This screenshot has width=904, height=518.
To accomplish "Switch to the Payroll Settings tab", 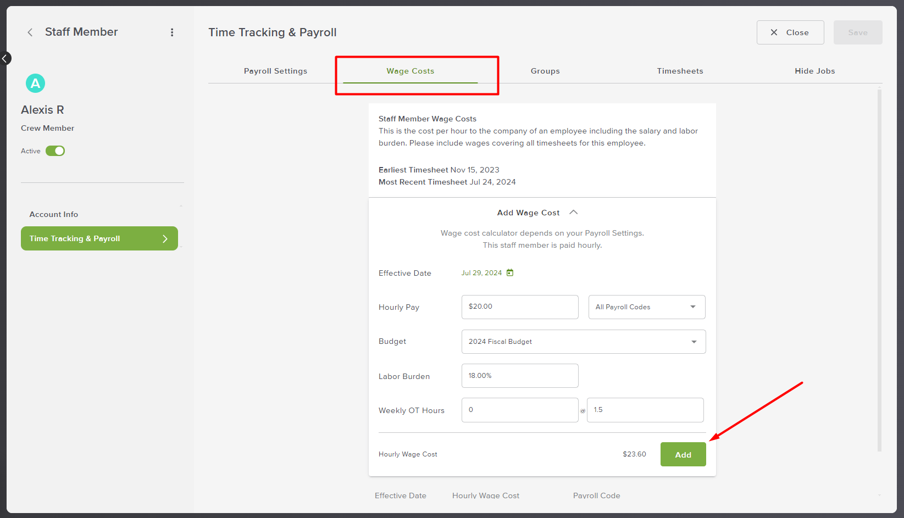I will 275,71.
